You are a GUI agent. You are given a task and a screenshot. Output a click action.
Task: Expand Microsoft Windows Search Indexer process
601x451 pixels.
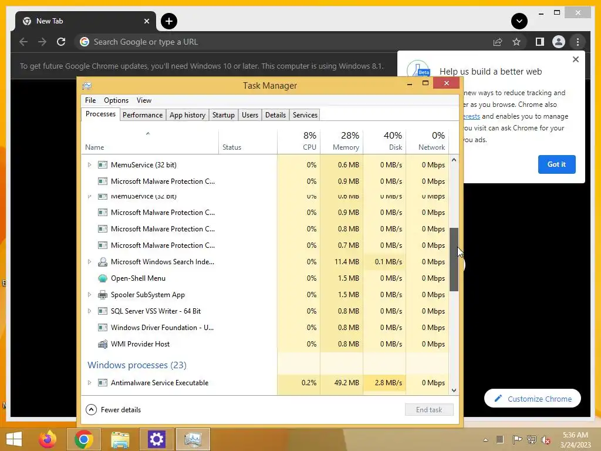point(89,262)
